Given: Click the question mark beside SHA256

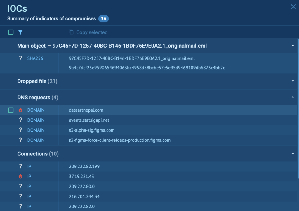Looking at the screenshot, I should (x=20, y=58).
